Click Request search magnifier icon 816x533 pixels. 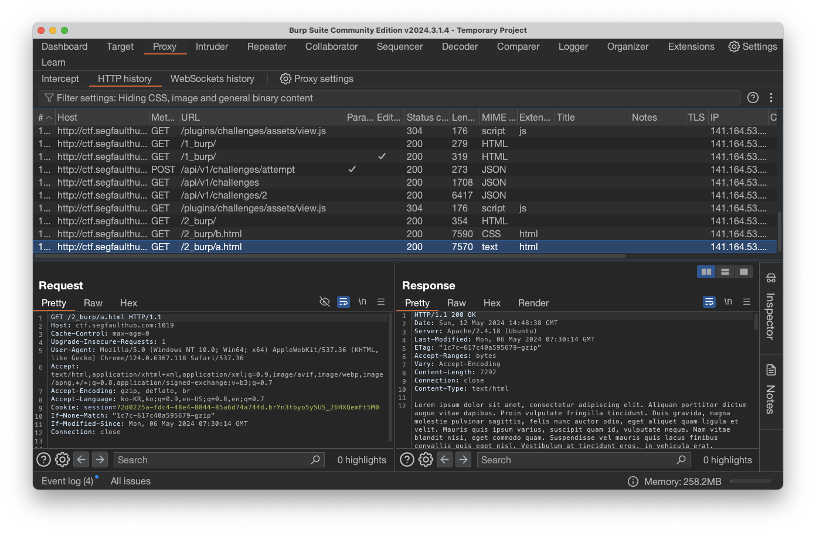pyautogui.click(x=315, y=460)
